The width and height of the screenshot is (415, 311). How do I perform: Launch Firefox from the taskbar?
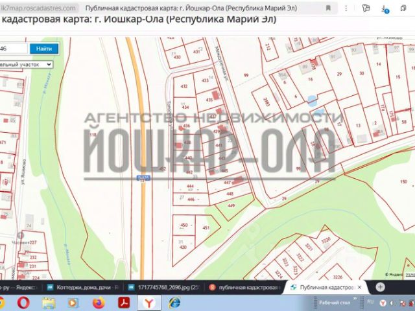tap(99, 303)
